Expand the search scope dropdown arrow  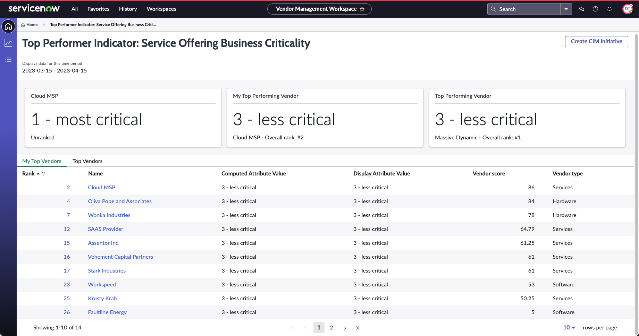[566, 9]
